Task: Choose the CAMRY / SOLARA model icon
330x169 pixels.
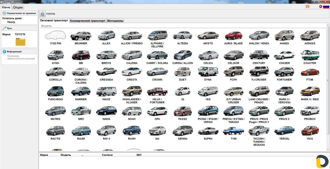Action: 157,55
